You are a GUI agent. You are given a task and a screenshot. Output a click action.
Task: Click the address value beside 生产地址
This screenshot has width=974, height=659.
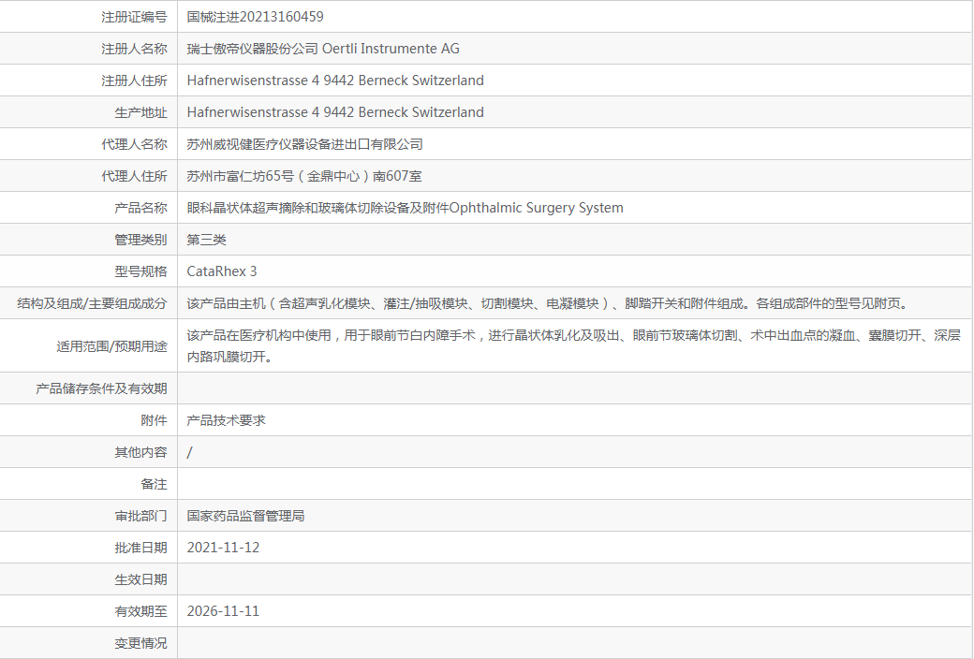tap(335, 112)
